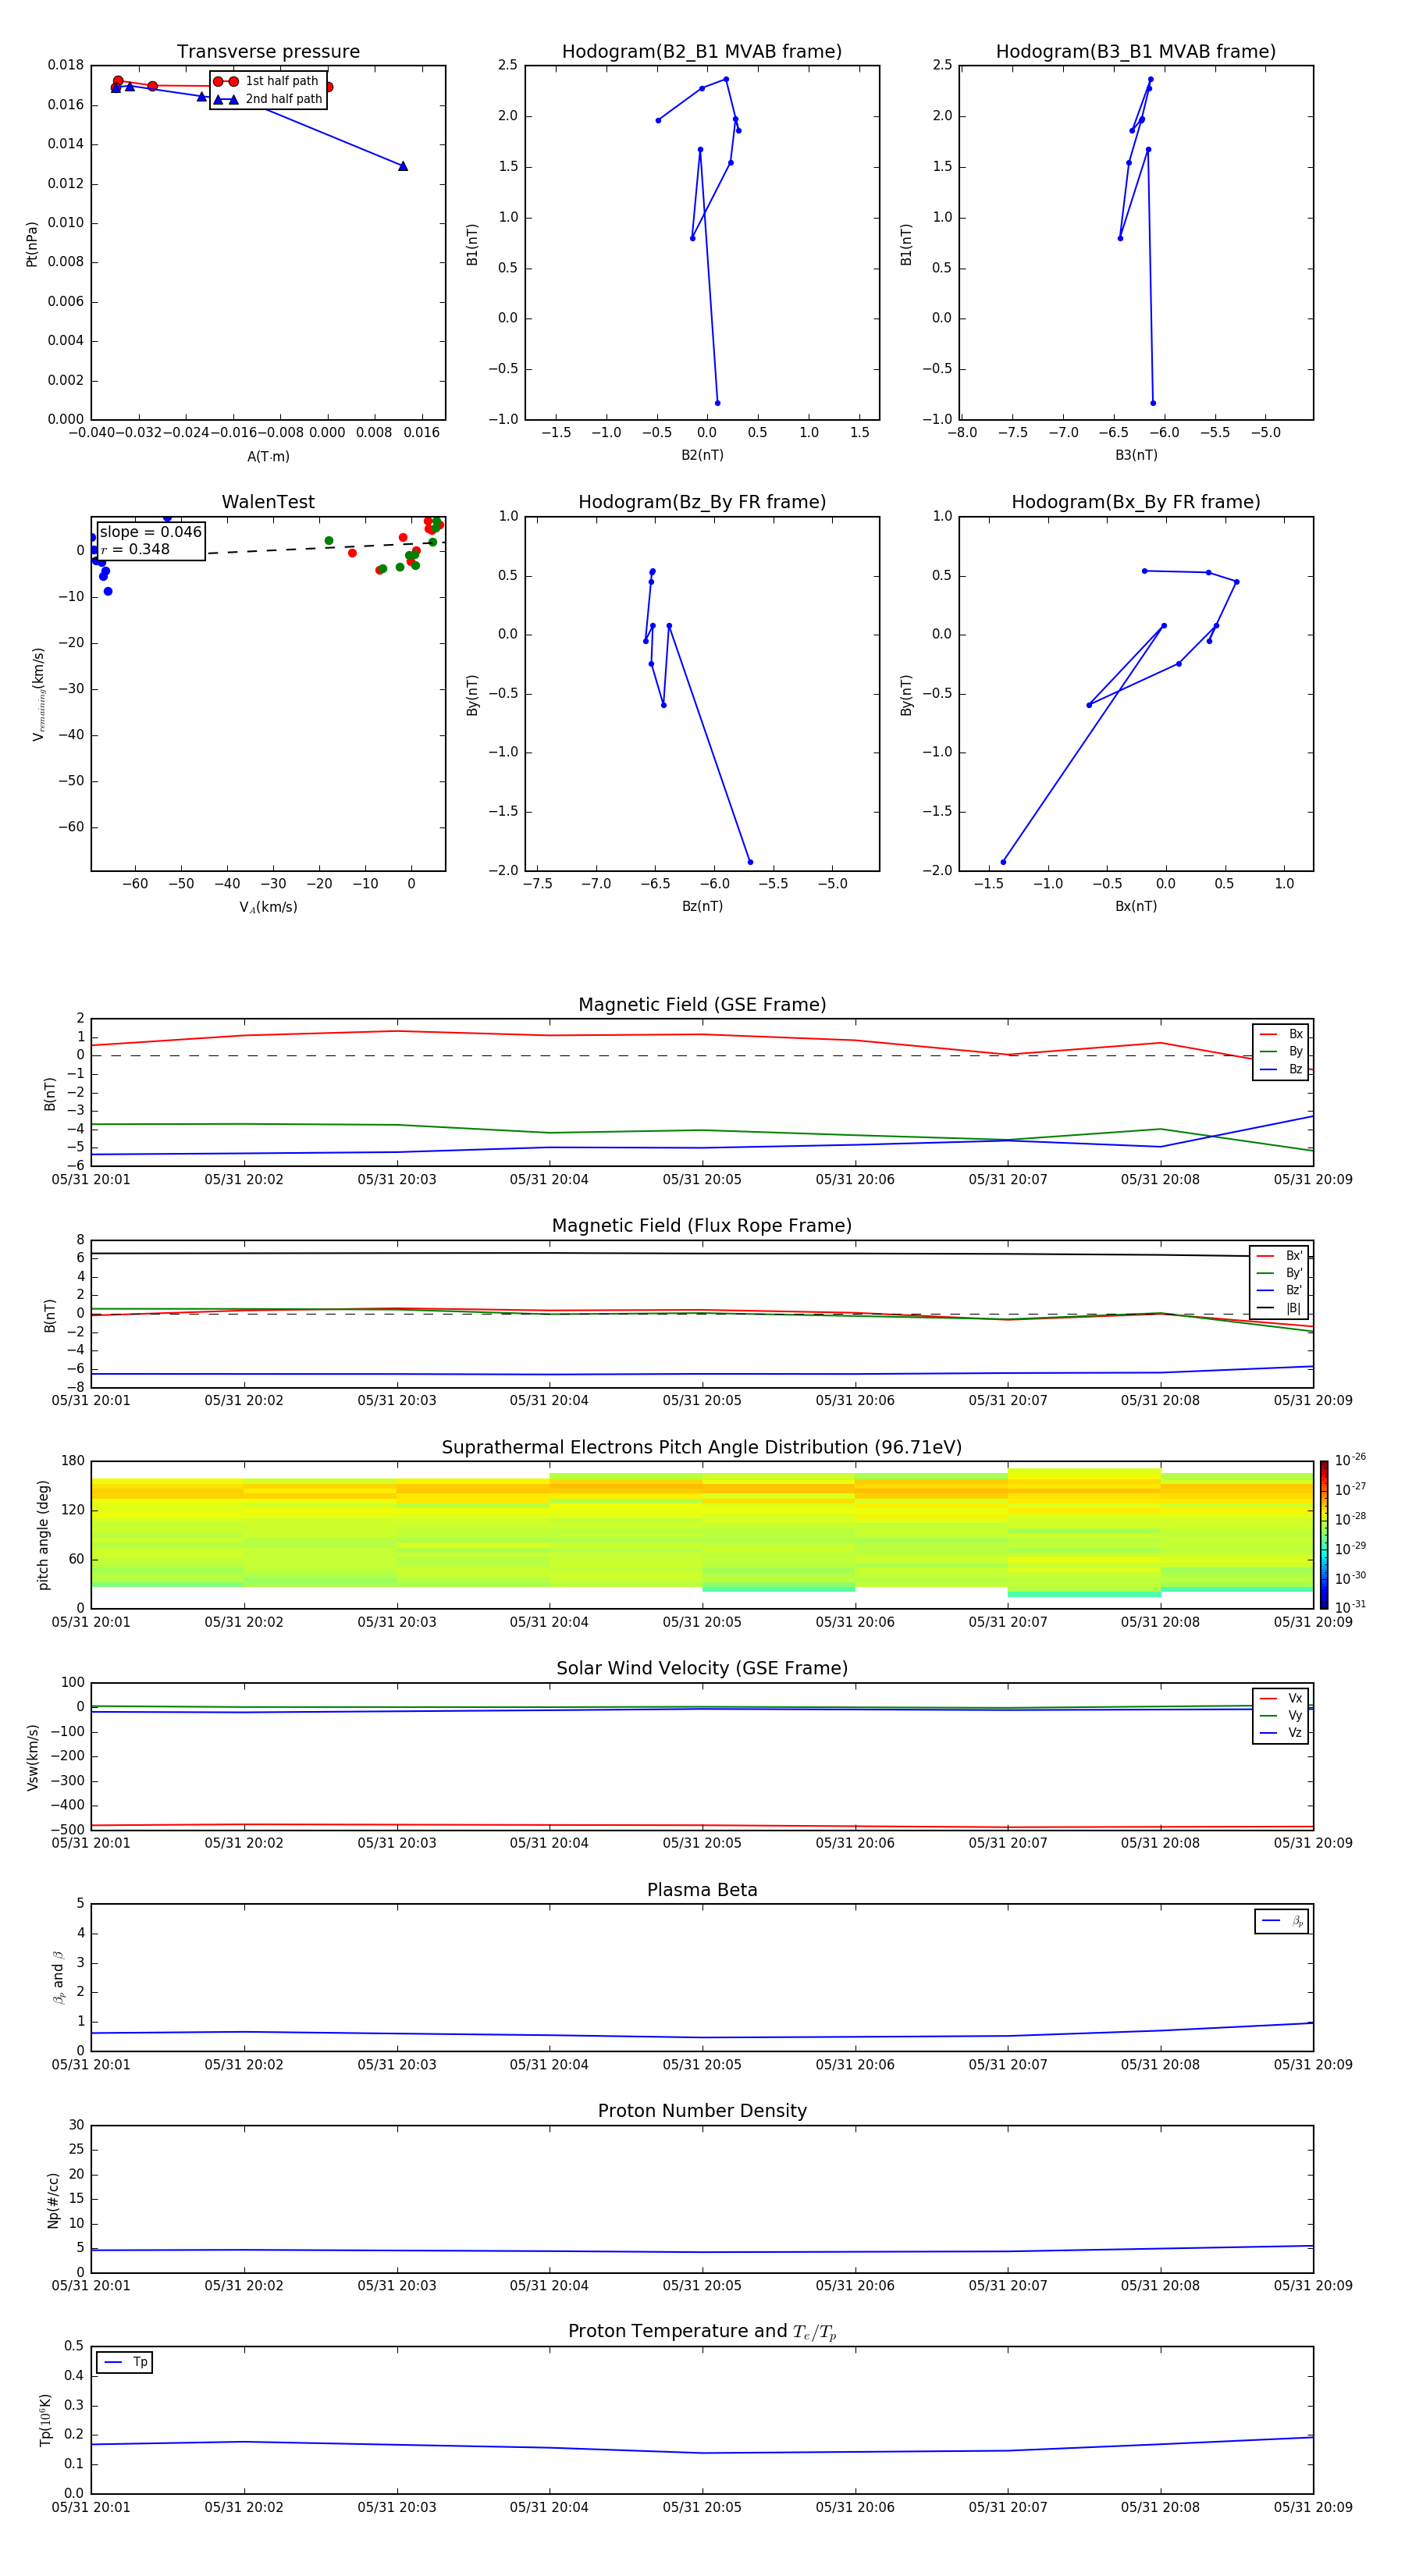Click the Vz legend entry
The image size is (1405, 2576).
click(x=1281, y=1733)
